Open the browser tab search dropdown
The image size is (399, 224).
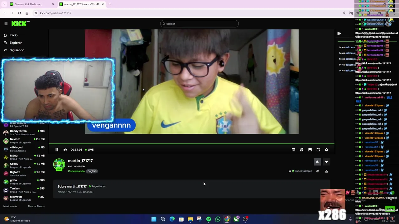4,4
